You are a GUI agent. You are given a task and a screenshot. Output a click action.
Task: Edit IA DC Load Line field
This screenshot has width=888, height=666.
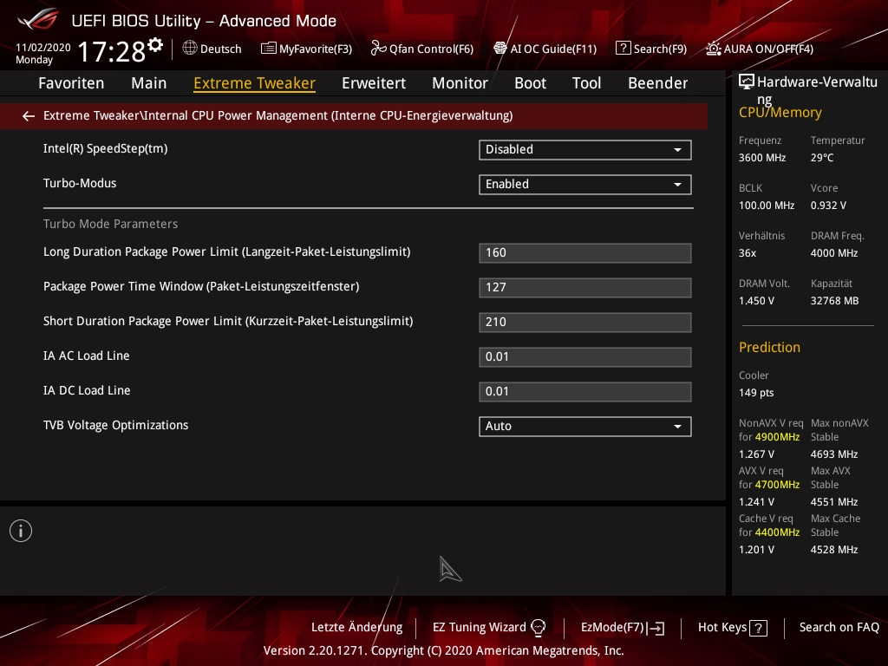tap(585, 391)
